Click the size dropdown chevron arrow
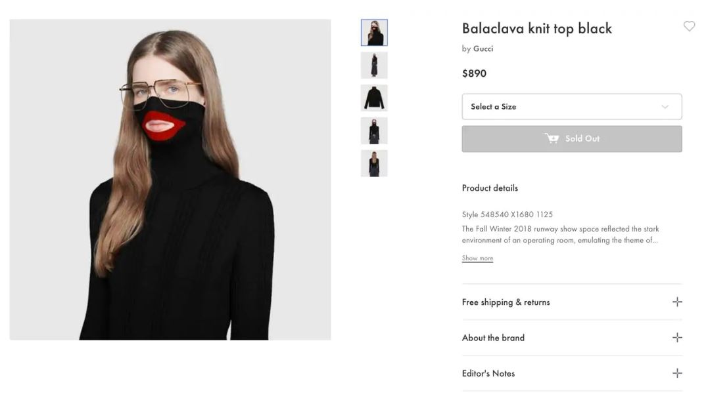Viewport: 708px width, 404px height. pos(665,107)
